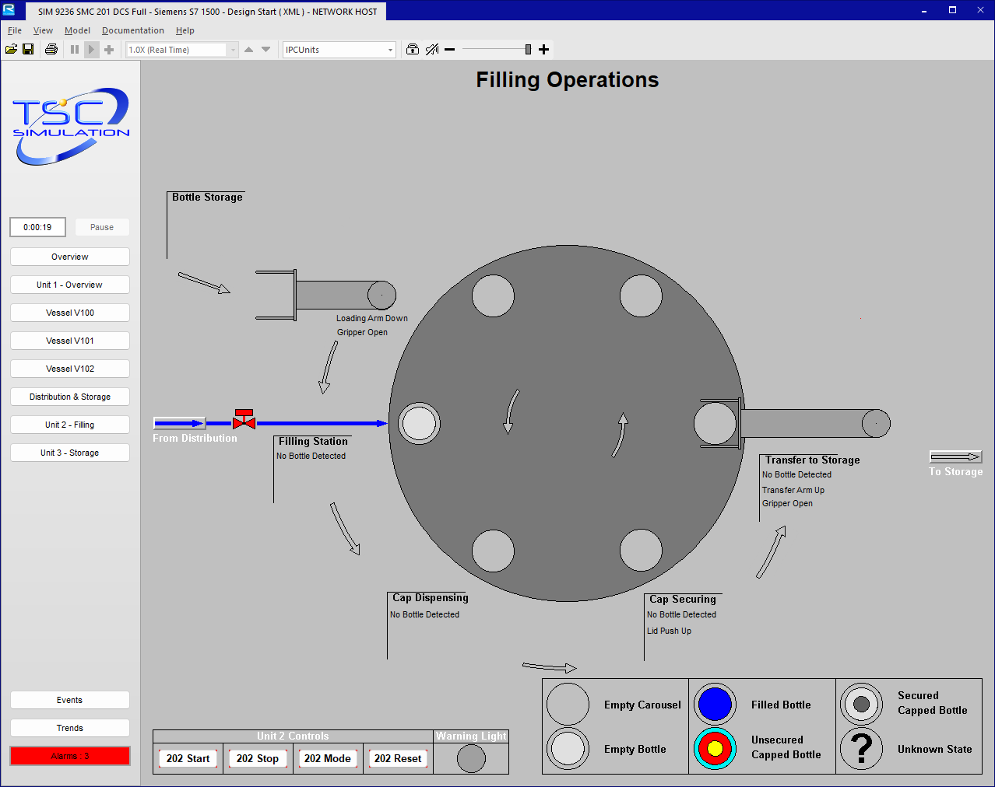Open the Documentation menu
995x787 pixels.
point(133,30)
